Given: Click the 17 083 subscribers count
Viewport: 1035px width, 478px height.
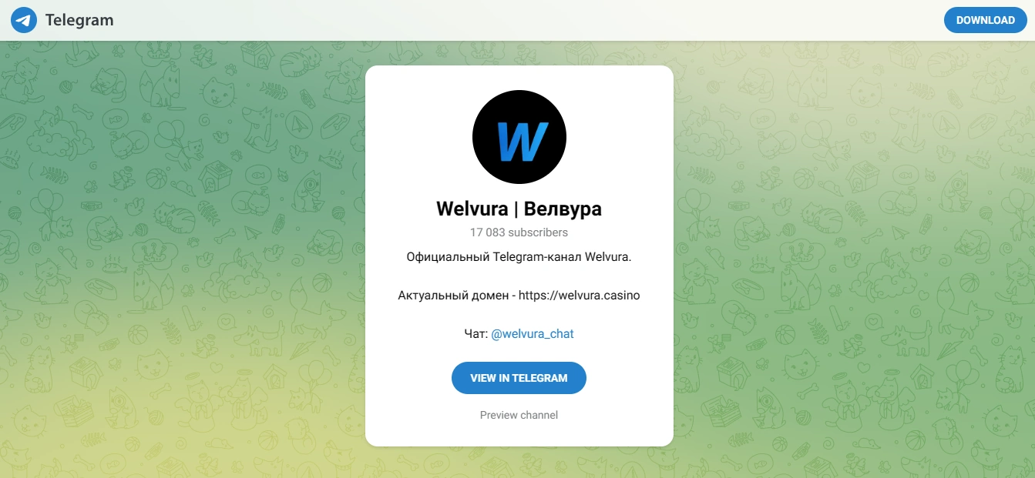Looking at the screenshot, I should pyautogui.click(x=519, y=232).
